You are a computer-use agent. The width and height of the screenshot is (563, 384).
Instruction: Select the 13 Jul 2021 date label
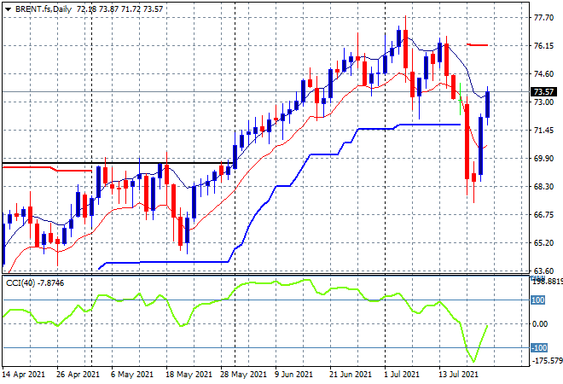point(459,375)
